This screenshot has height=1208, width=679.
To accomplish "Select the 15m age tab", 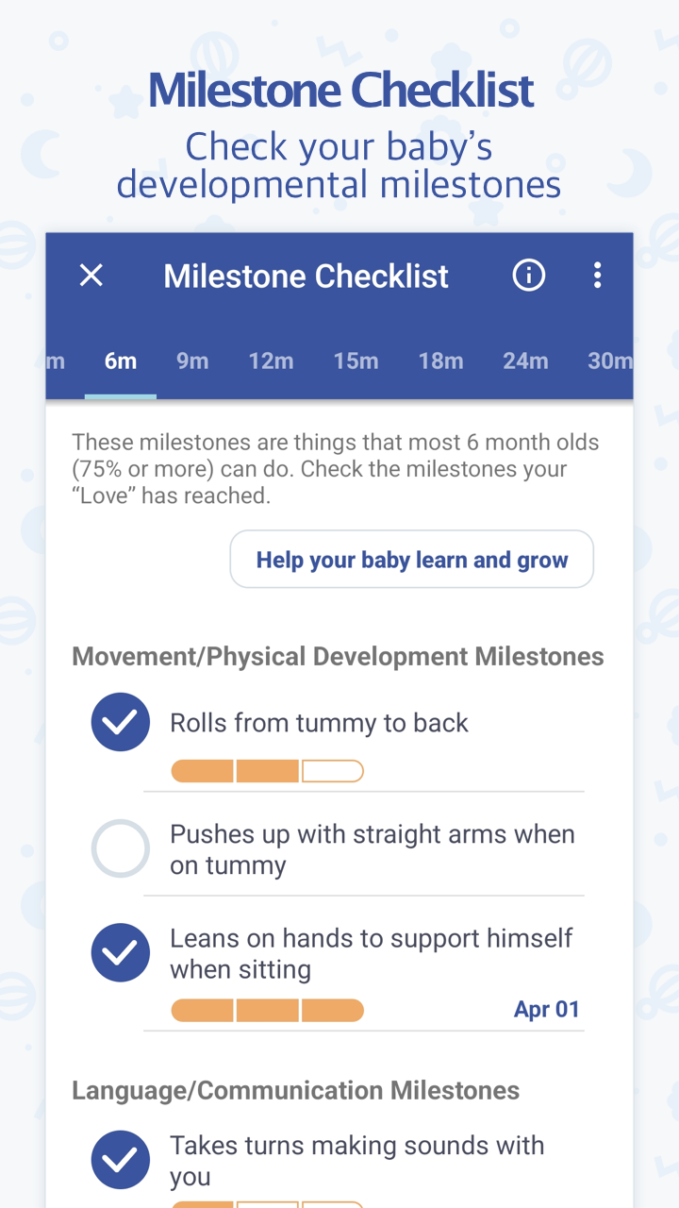I will 356,361.
